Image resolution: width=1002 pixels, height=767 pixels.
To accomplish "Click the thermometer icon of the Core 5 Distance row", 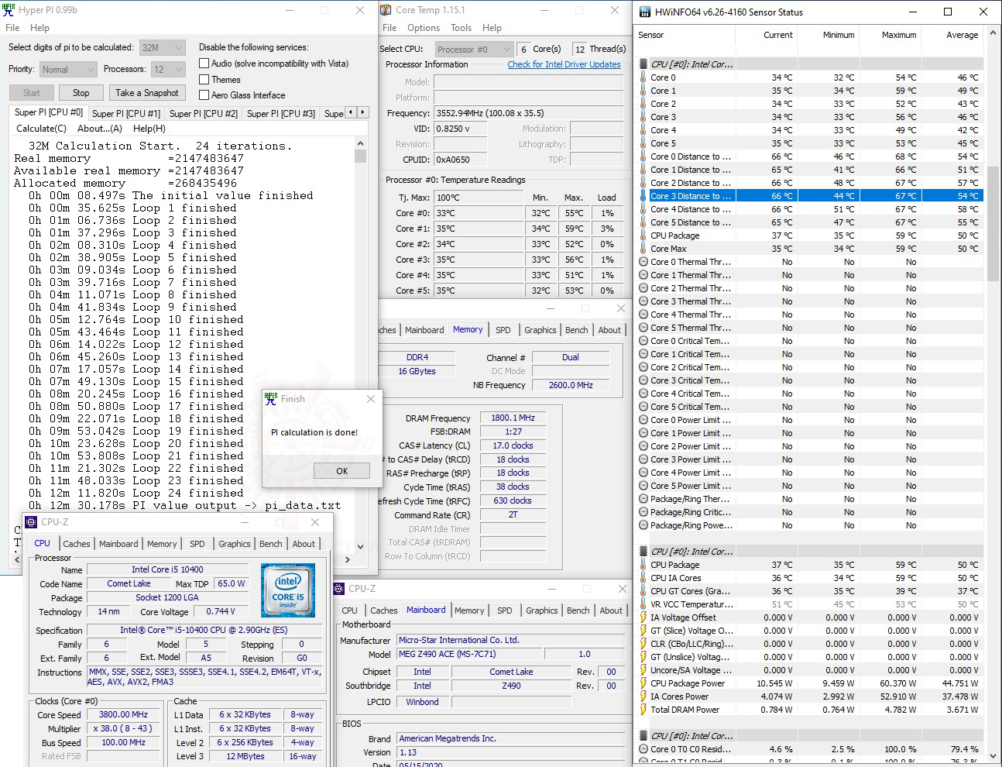I will pos(643,222).
